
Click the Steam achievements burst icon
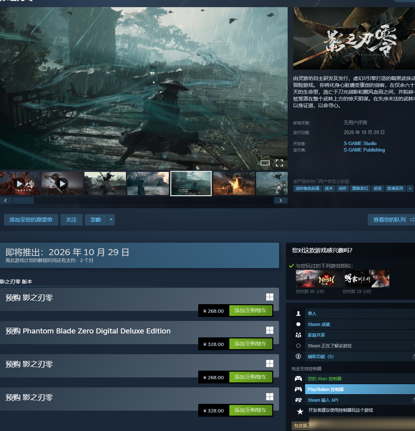point(298,324)
